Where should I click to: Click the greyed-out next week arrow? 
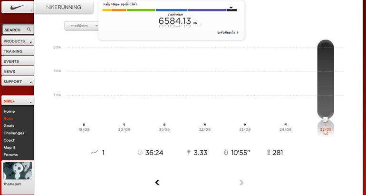[241, 182]
